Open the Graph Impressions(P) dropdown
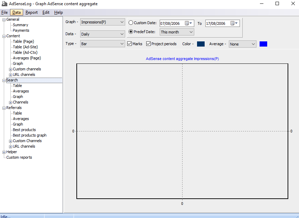The height and width of the screenshot is (218, 299). click(x=103, y=22)
